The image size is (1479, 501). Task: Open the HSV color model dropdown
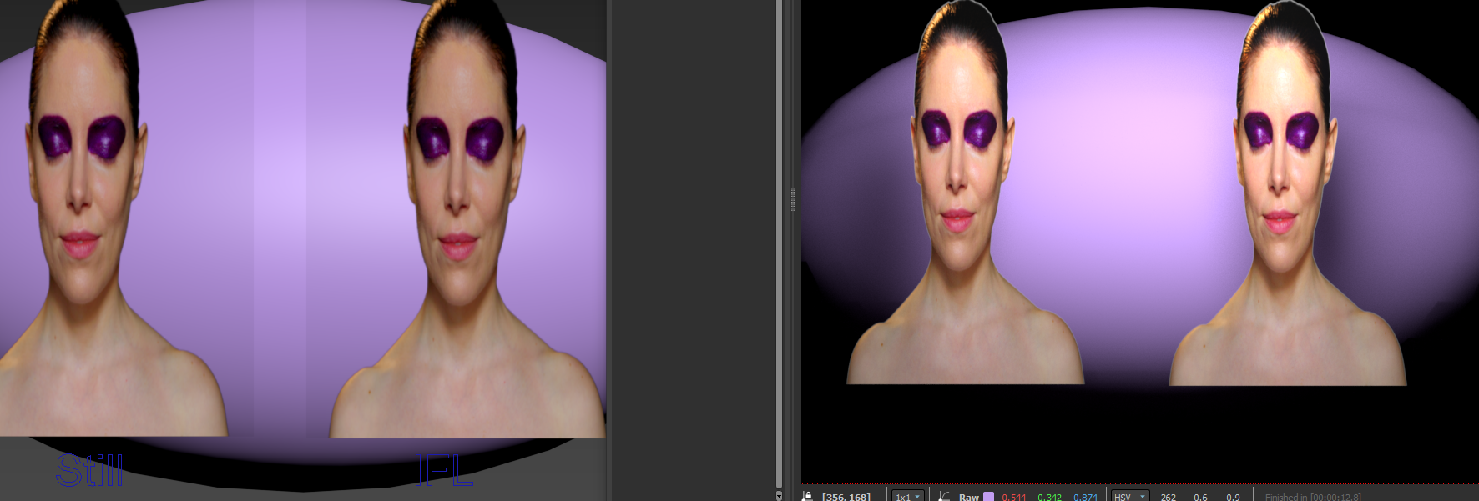pos(1130,497)
